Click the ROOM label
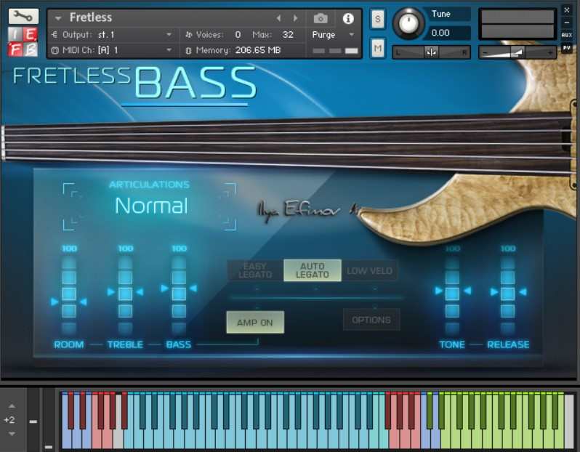This screenshot has width=580, height=452. [69, 344]
